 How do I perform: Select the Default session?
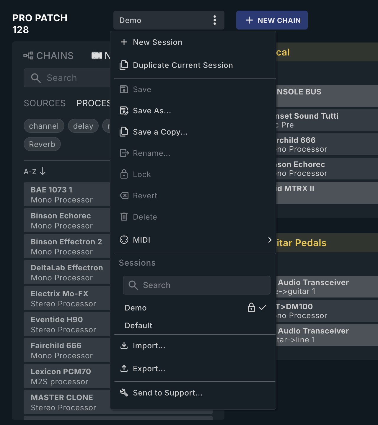pyautogui.click(x=193, y=325)
